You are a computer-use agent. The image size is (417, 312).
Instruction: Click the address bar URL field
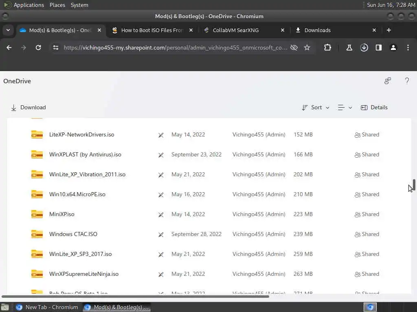175,48
